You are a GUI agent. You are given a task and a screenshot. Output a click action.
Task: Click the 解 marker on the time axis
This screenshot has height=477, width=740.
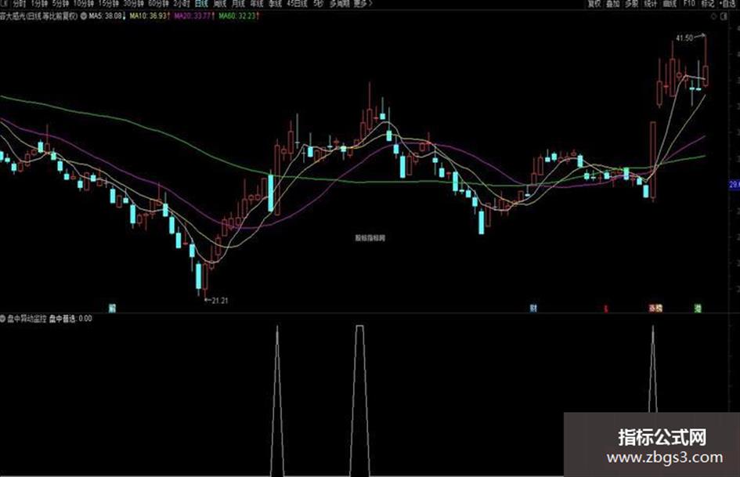[112, 309]
